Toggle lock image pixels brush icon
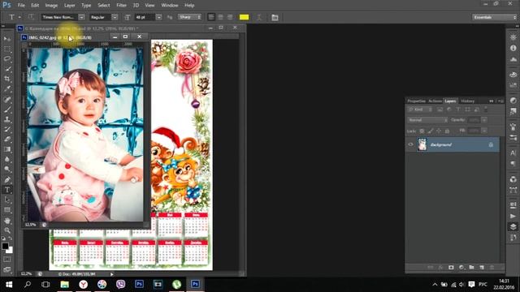520x292 pixels. (x=431, y=131)
